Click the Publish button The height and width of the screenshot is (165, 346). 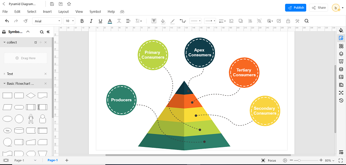click(295, 8)
